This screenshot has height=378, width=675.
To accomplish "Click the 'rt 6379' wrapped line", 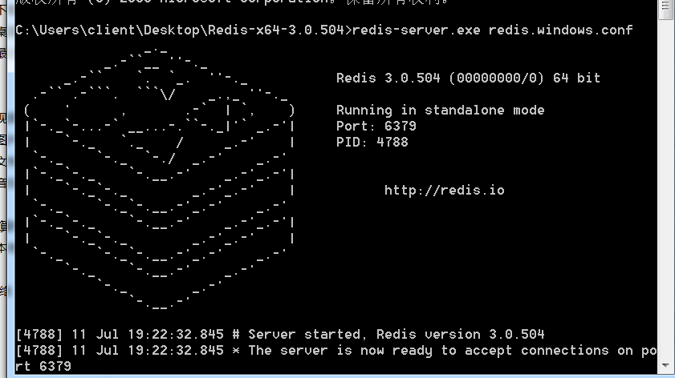I will [43, 367].
